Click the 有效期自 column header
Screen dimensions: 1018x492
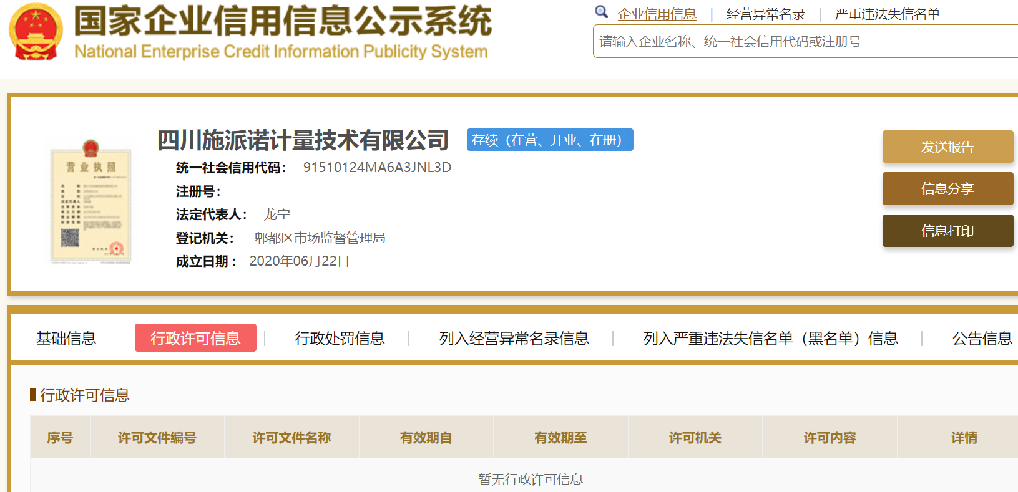426,437
